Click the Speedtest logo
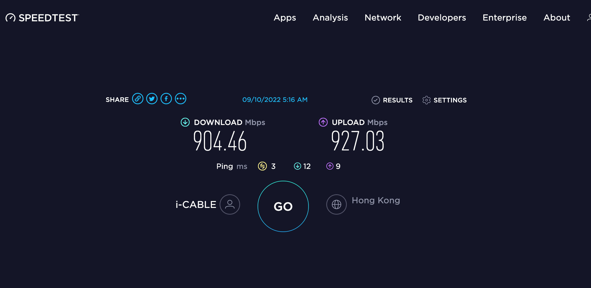The width and height of the screenshot is (591, 288). point(42,18)
